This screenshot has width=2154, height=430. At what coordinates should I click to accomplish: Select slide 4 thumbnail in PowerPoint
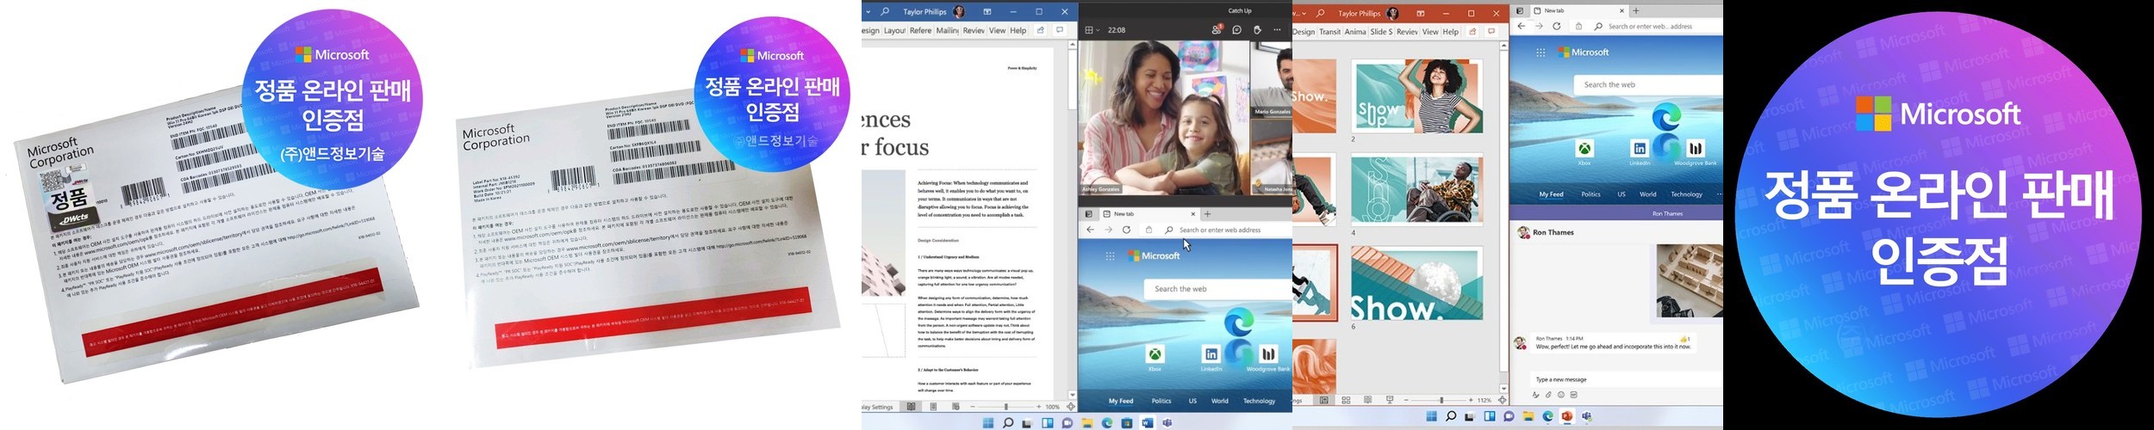(1416, 190)
